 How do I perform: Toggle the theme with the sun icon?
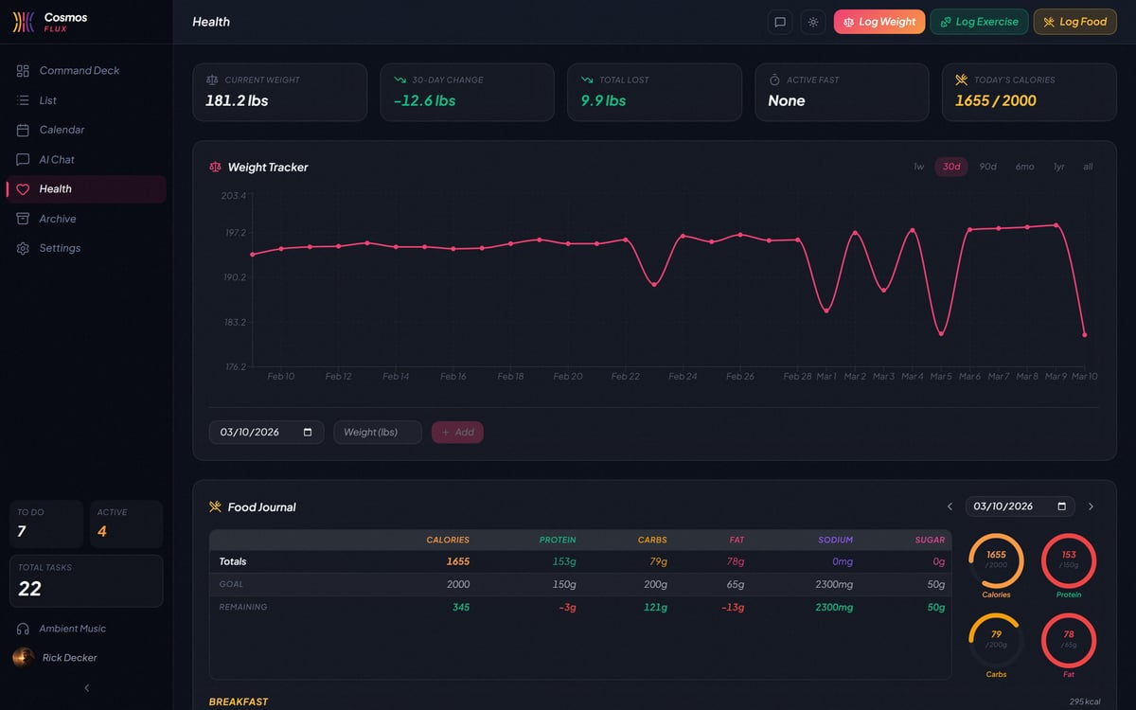point(812,21)
